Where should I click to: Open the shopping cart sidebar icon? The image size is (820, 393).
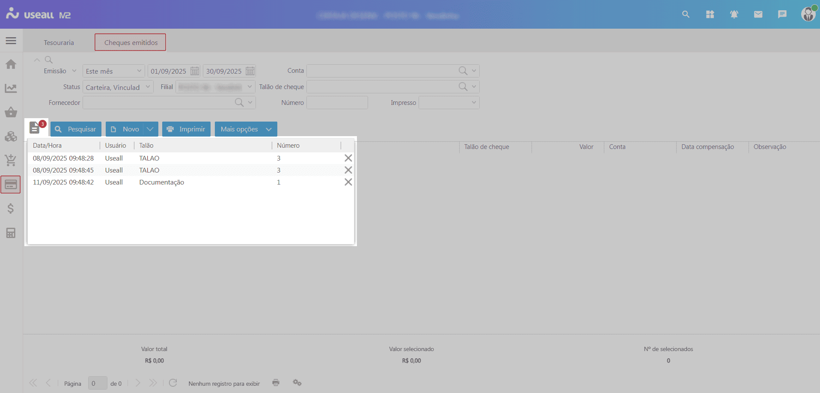pyautogui.click(x=11, y=161)
